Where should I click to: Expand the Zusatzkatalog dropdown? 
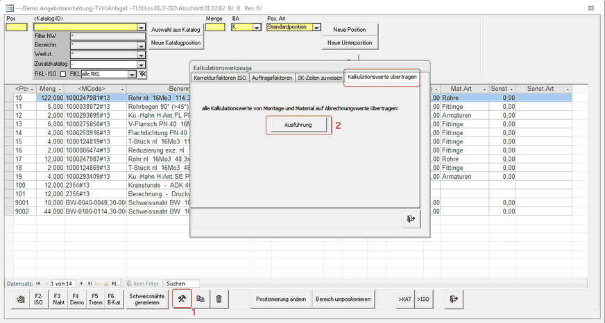coord(141,64)
